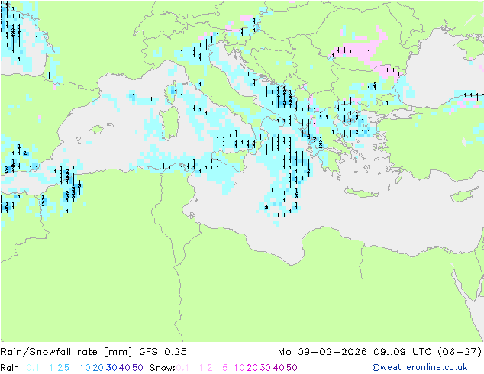Click the snow legend value 50

click(x=292, y=368)
